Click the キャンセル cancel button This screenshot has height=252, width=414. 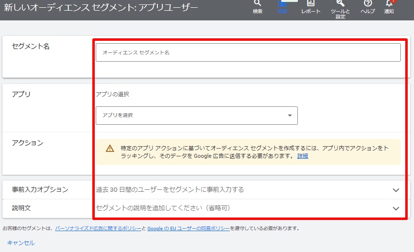click(21, 243)
